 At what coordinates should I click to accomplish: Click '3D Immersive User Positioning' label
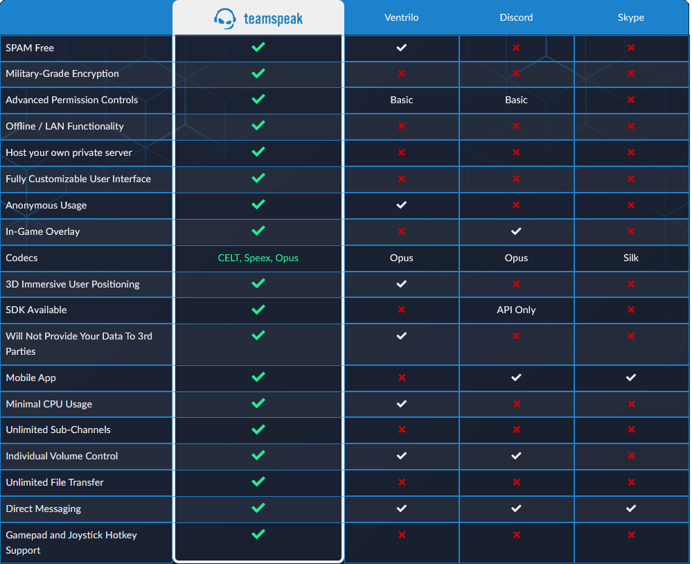coord(73,284)
